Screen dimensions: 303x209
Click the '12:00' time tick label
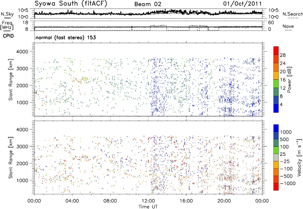pos(148,201)
